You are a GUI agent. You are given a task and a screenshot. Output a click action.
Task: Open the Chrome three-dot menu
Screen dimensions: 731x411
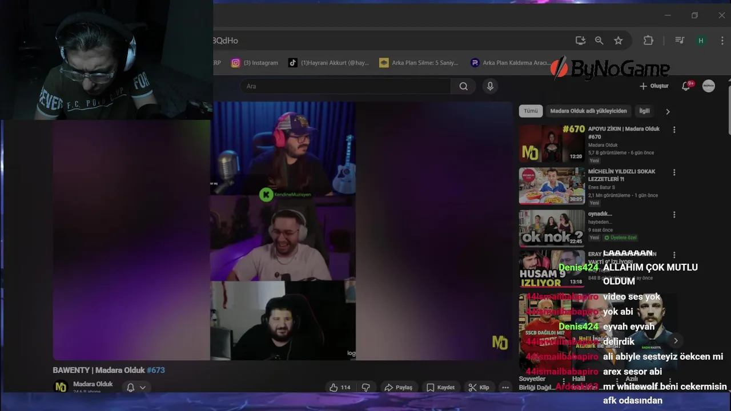[x=722, y=41]
